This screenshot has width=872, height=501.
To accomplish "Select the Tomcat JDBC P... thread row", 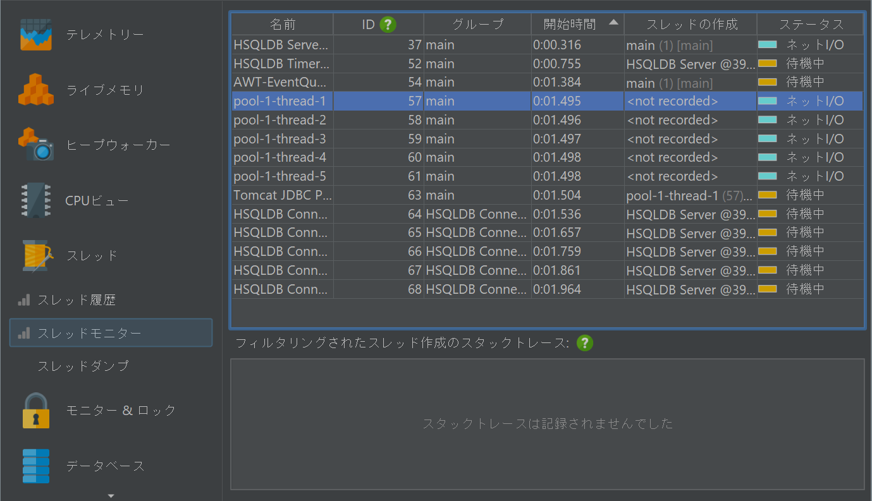I will click(547, 195).
